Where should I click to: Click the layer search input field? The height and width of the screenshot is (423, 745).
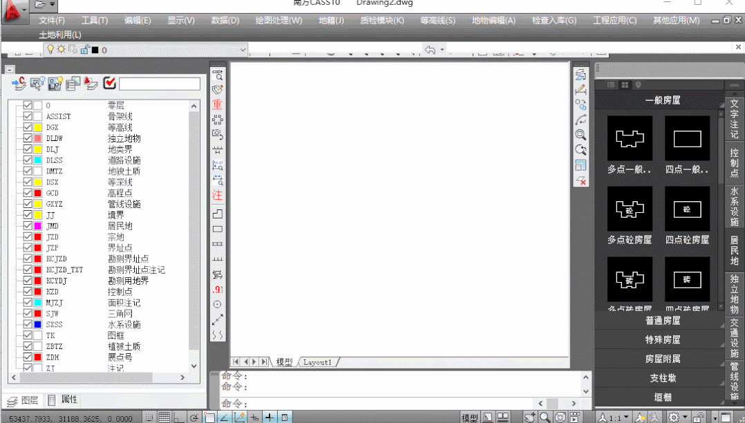[x=160, y=84]
